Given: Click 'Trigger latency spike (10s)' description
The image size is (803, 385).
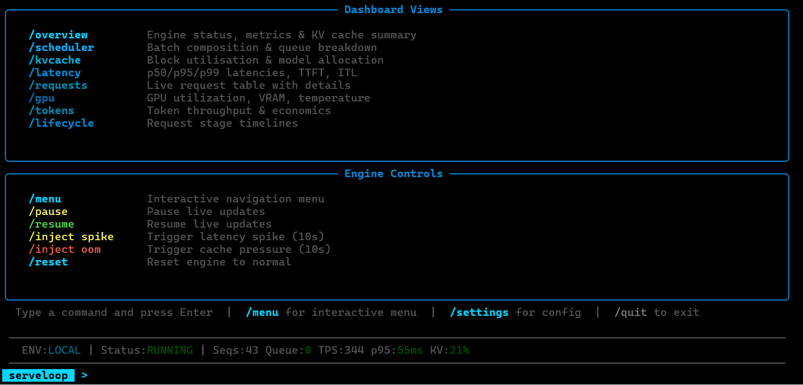Looking at the screenshot, I should tap(236, 237).
